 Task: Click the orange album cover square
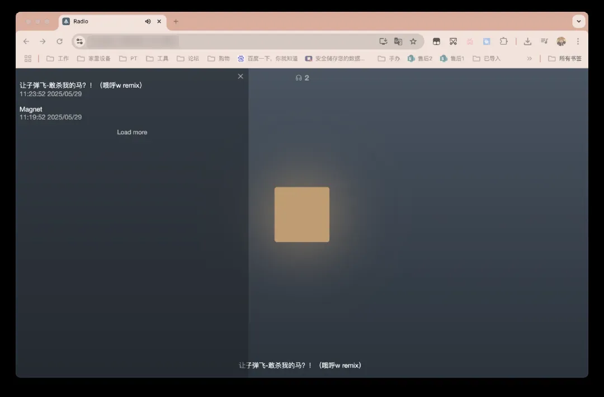pyautogui.click(x=301, y=214)
